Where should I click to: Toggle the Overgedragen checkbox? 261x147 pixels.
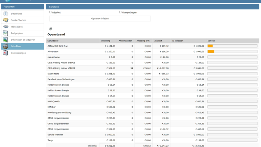click(x=120, y=12)
